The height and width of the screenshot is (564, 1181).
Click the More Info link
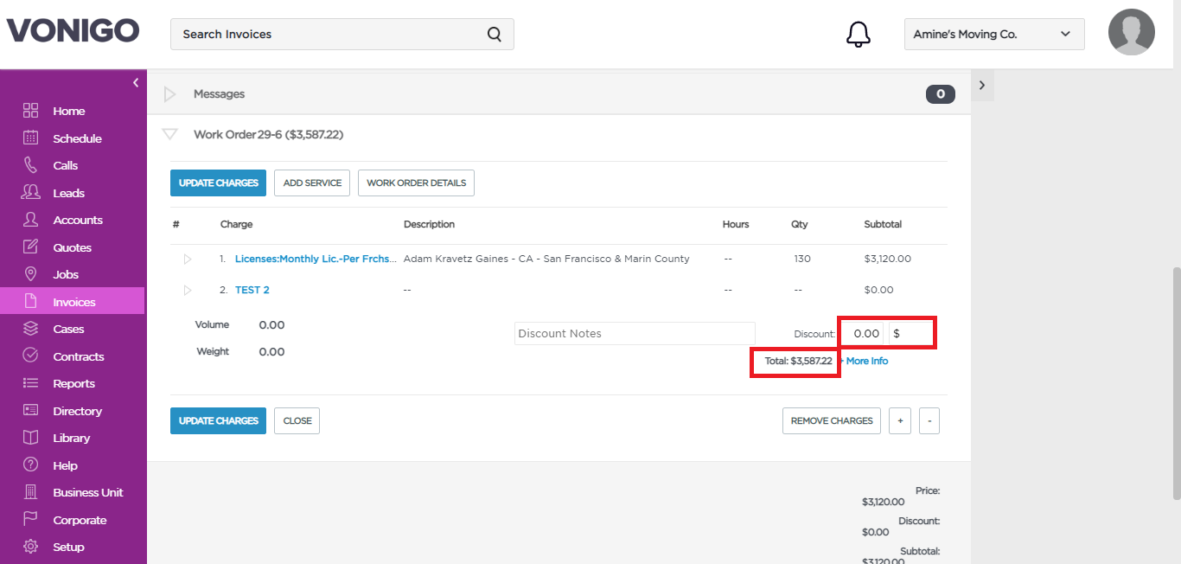pos(867,361)
